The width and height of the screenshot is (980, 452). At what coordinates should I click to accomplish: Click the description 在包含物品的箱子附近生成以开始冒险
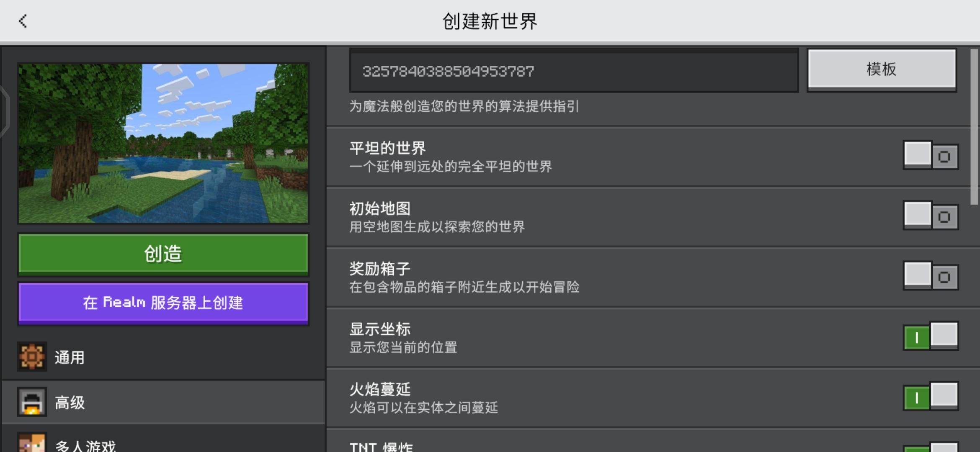464,287
